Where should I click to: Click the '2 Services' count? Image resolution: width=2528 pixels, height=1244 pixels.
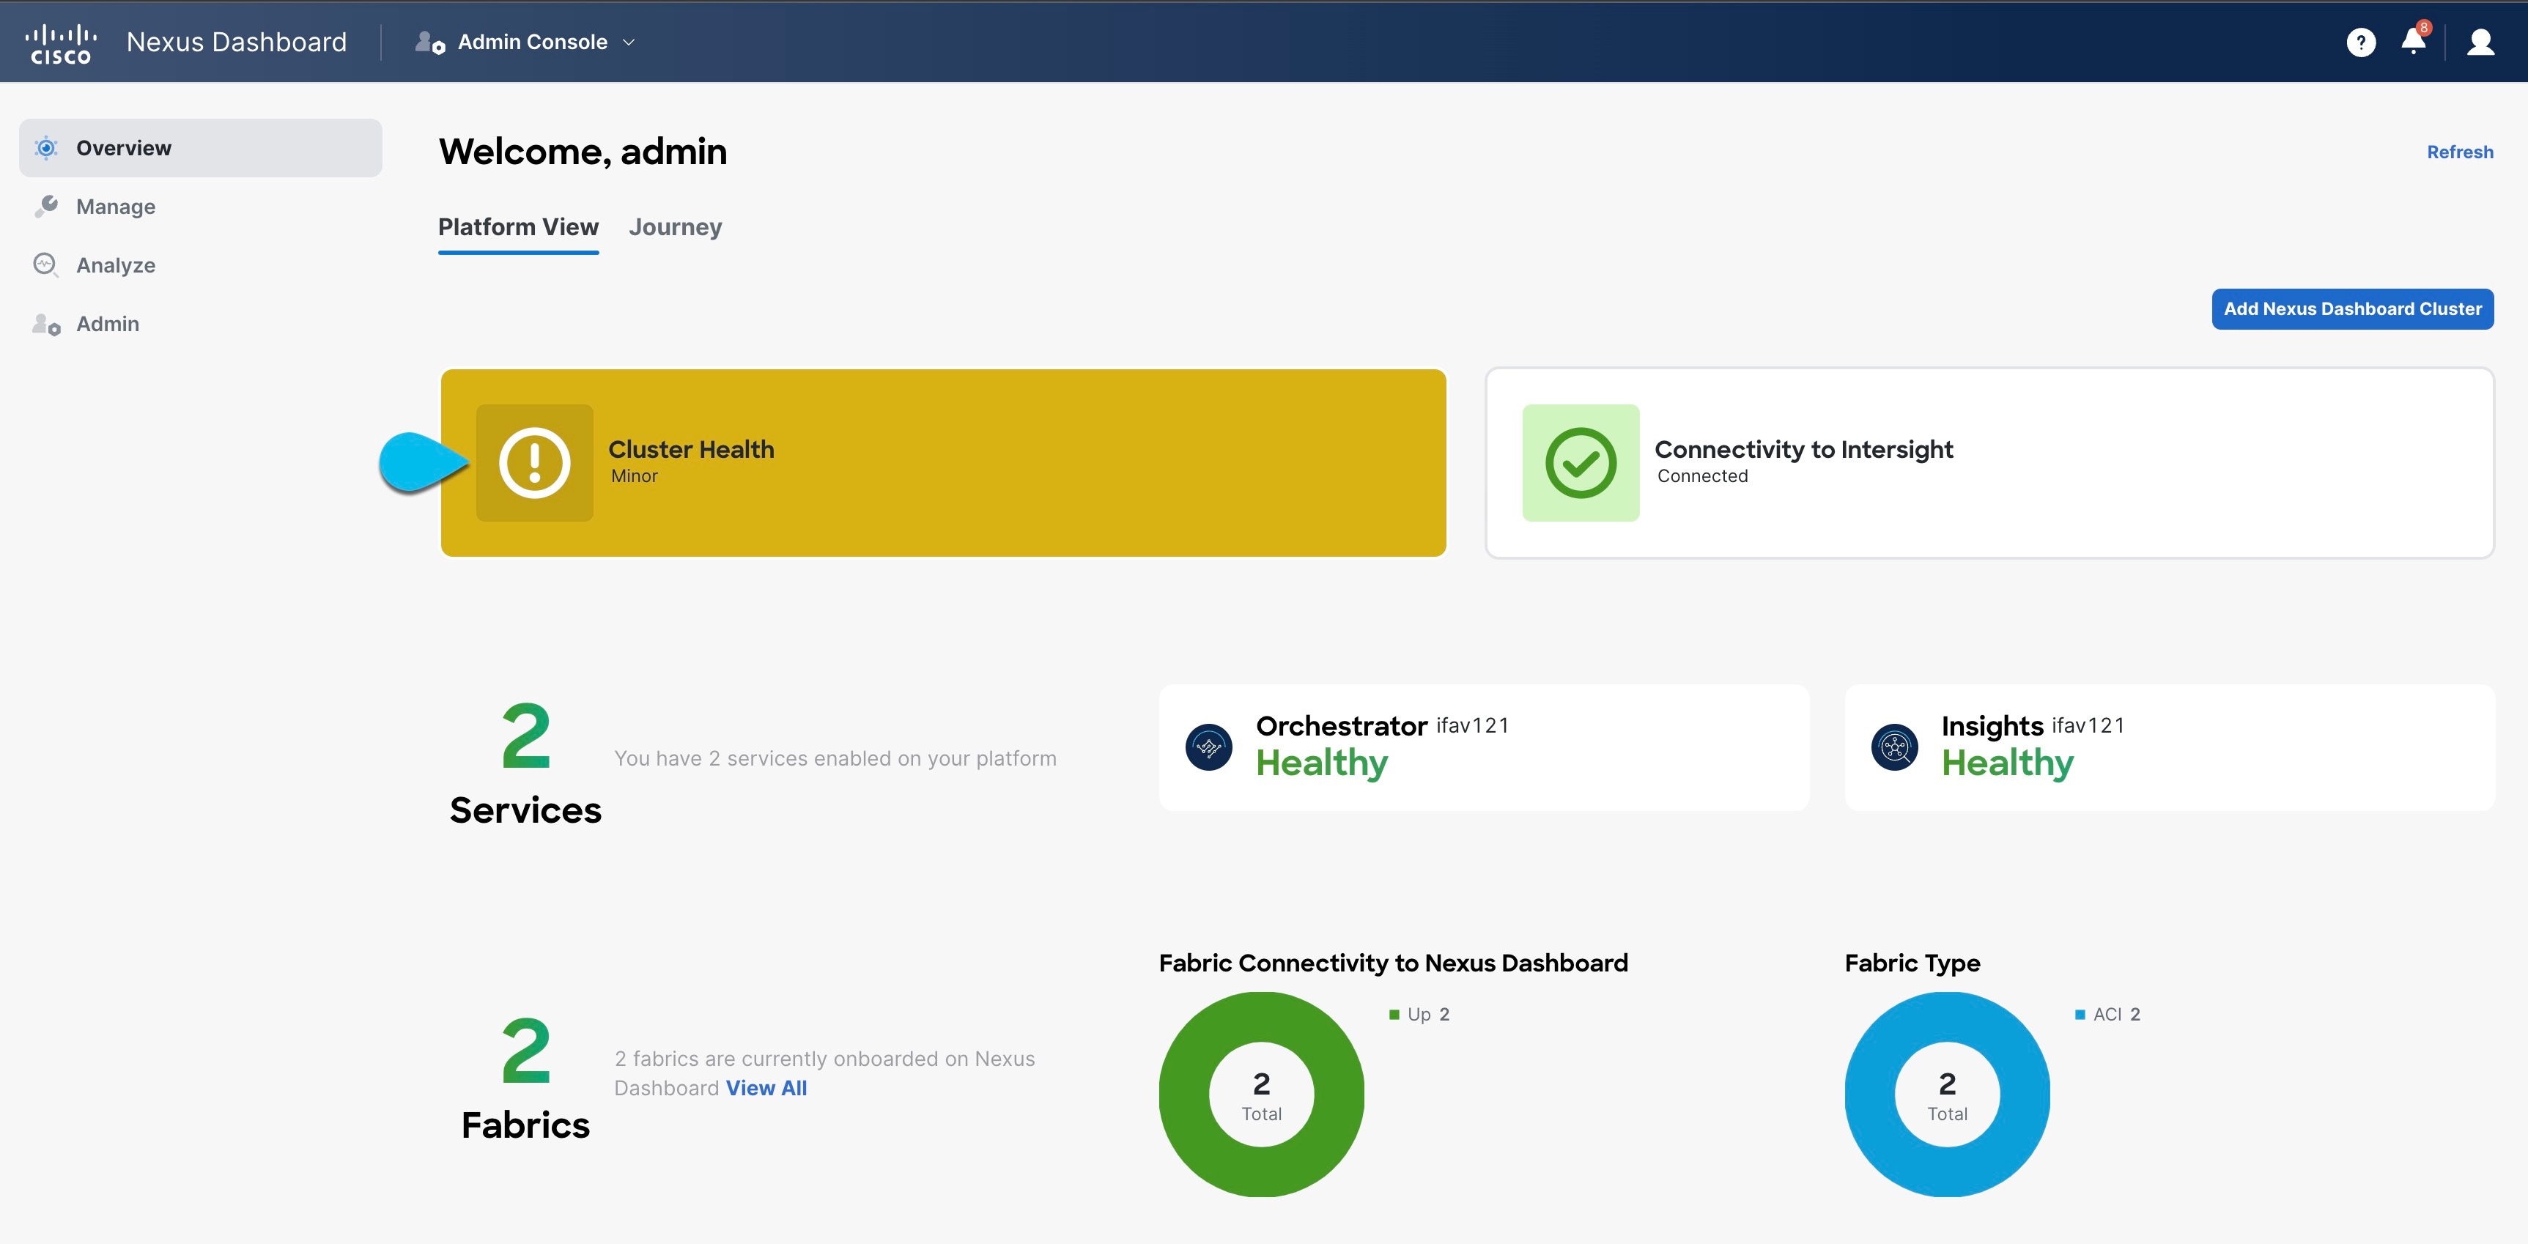point(525,763)
